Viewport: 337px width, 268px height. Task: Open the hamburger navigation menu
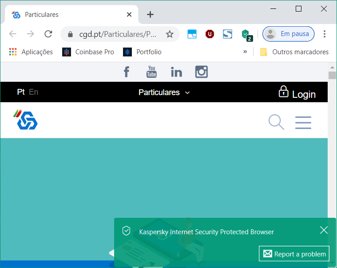[303, 123]
